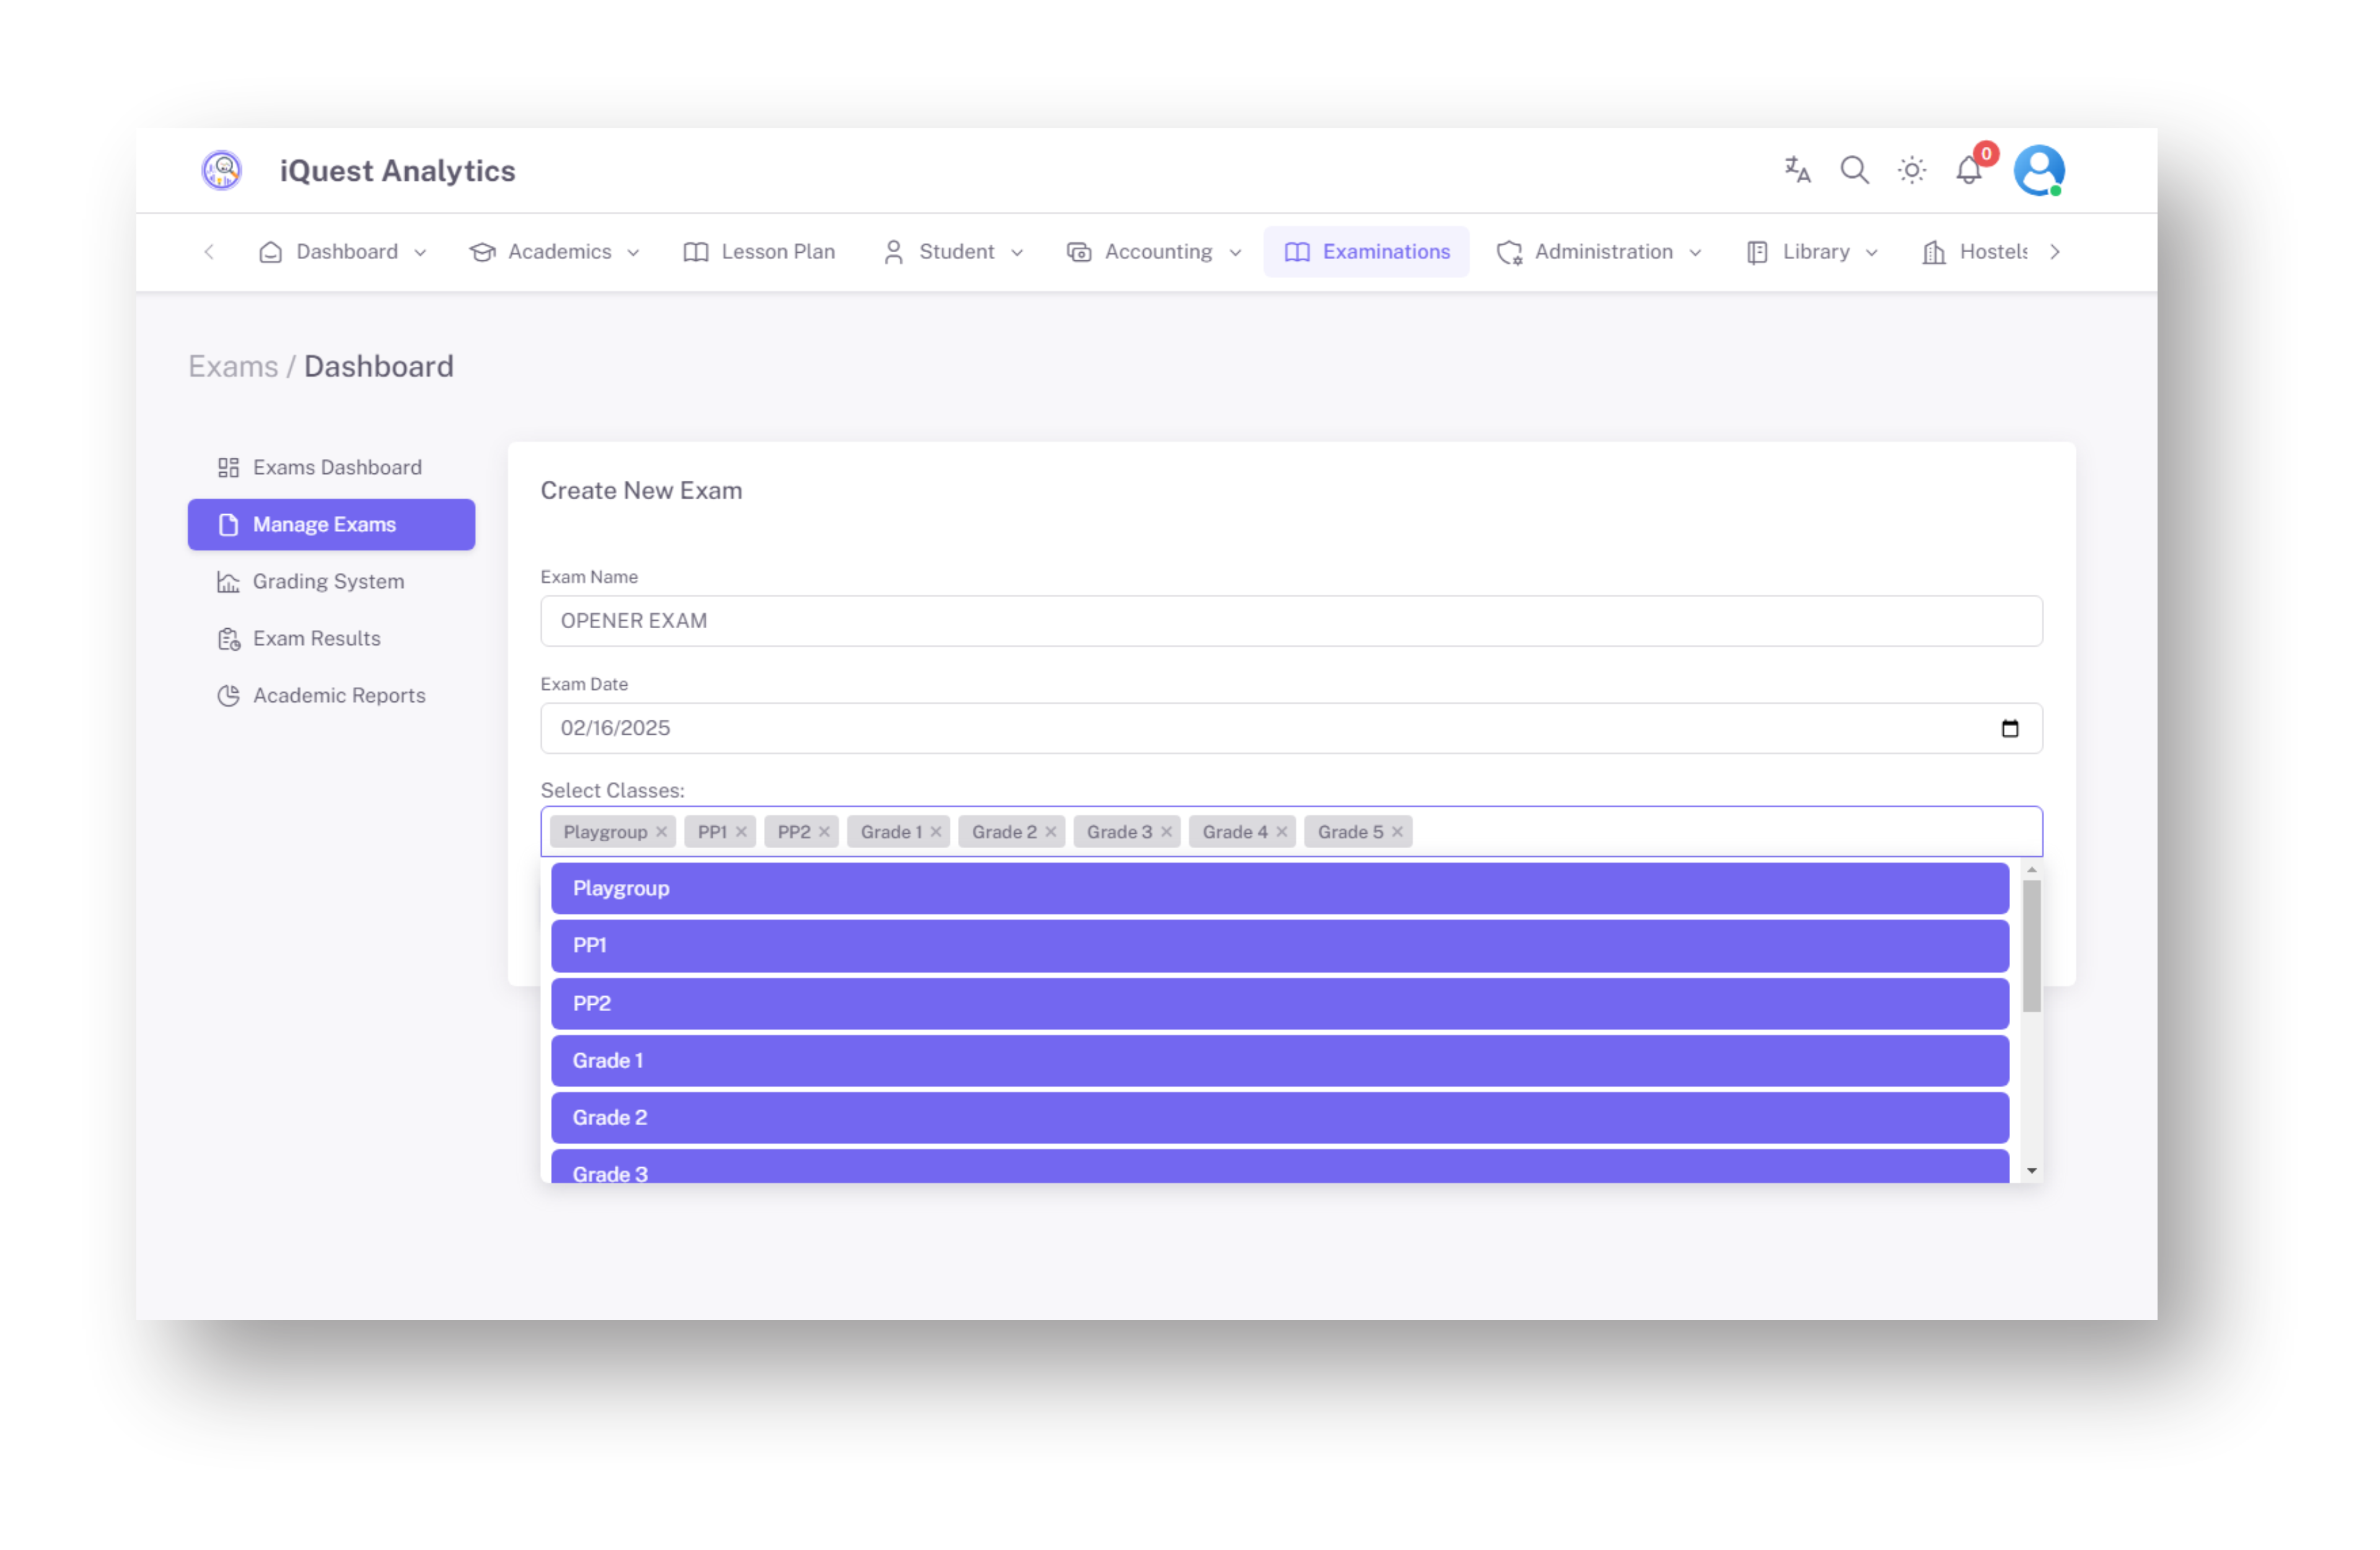Viewport: 2380px width, 1550px height.
Task: Toggle light/dark theme sun icon
Action: pyautogui.click(x=1911, y=170)
